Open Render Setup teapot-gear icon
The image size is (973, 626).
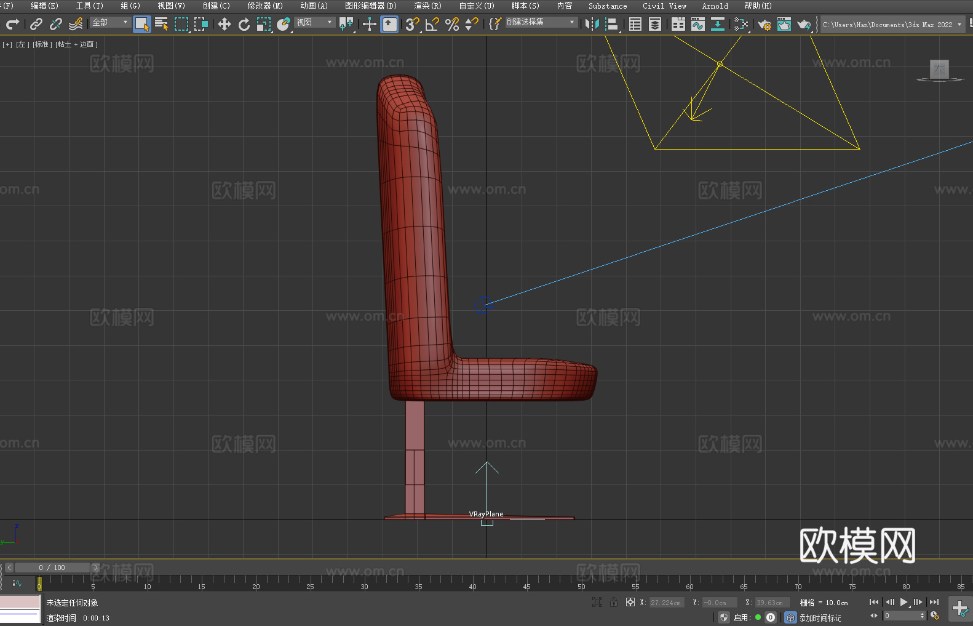764,24
